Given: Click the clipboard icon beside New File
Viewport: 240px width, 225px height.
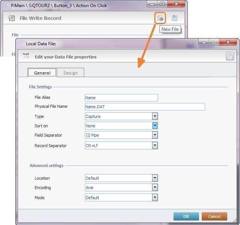Looking at the screenshot, I should (175, 18).
